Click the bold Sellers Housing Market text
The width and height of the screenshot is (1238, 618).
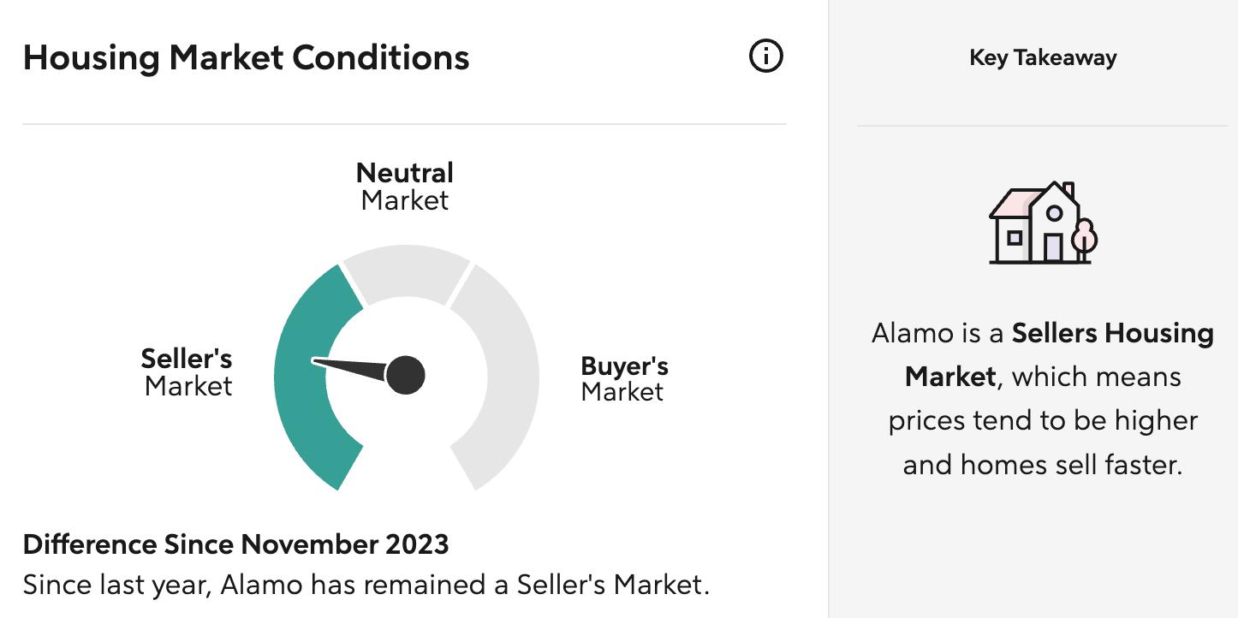[1112, 333]
